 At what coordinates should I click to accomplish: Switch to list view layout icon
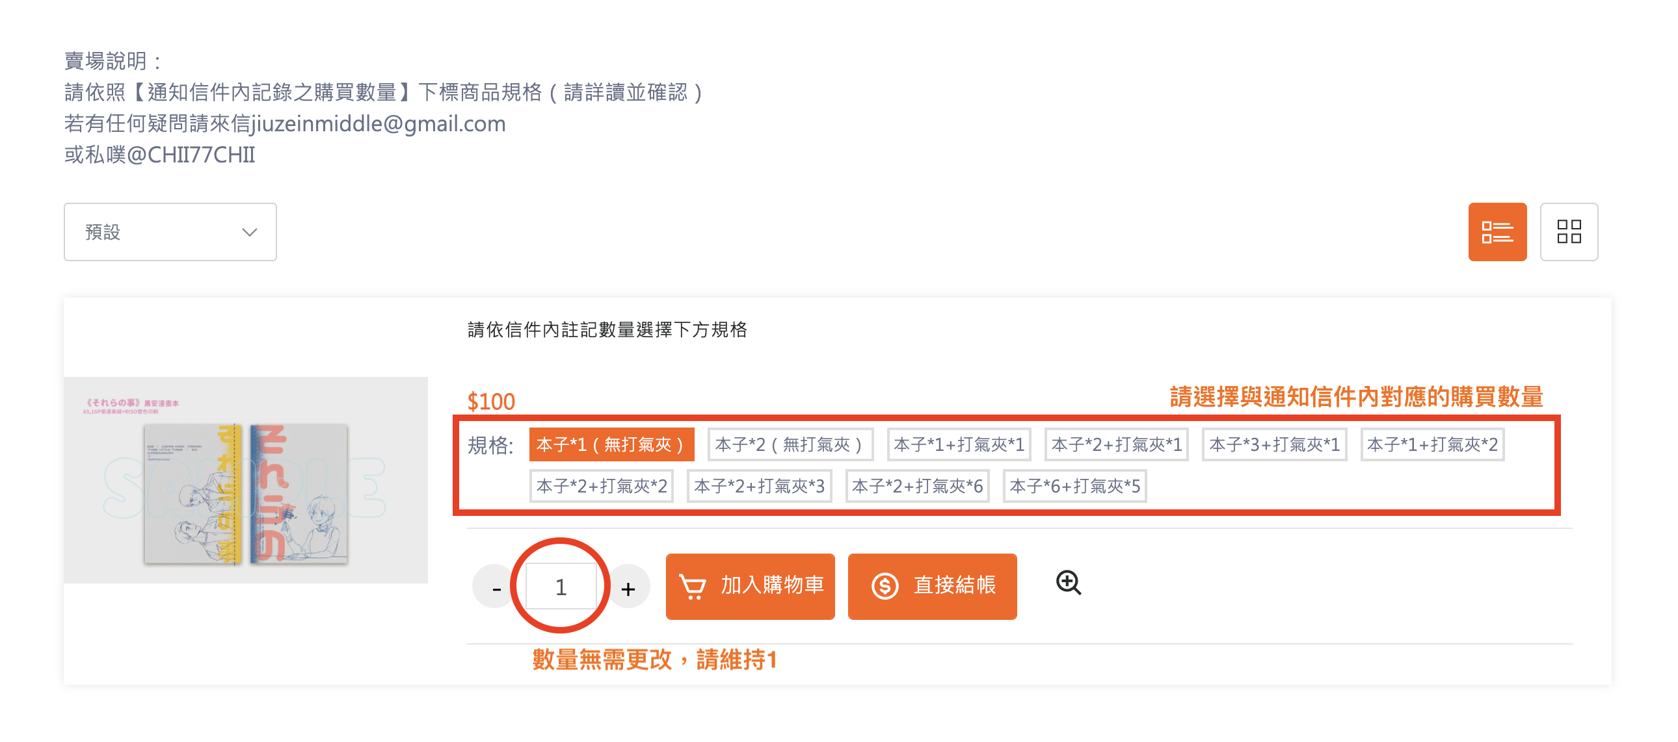point(1497,232)
